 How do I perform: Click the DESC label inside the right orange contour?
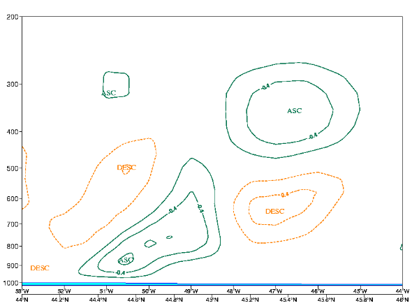(x=275, y=212)
